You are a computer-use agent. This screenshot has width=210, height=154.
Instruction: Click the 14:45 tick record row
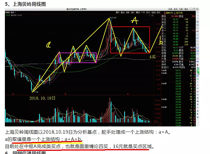(178, 70)
